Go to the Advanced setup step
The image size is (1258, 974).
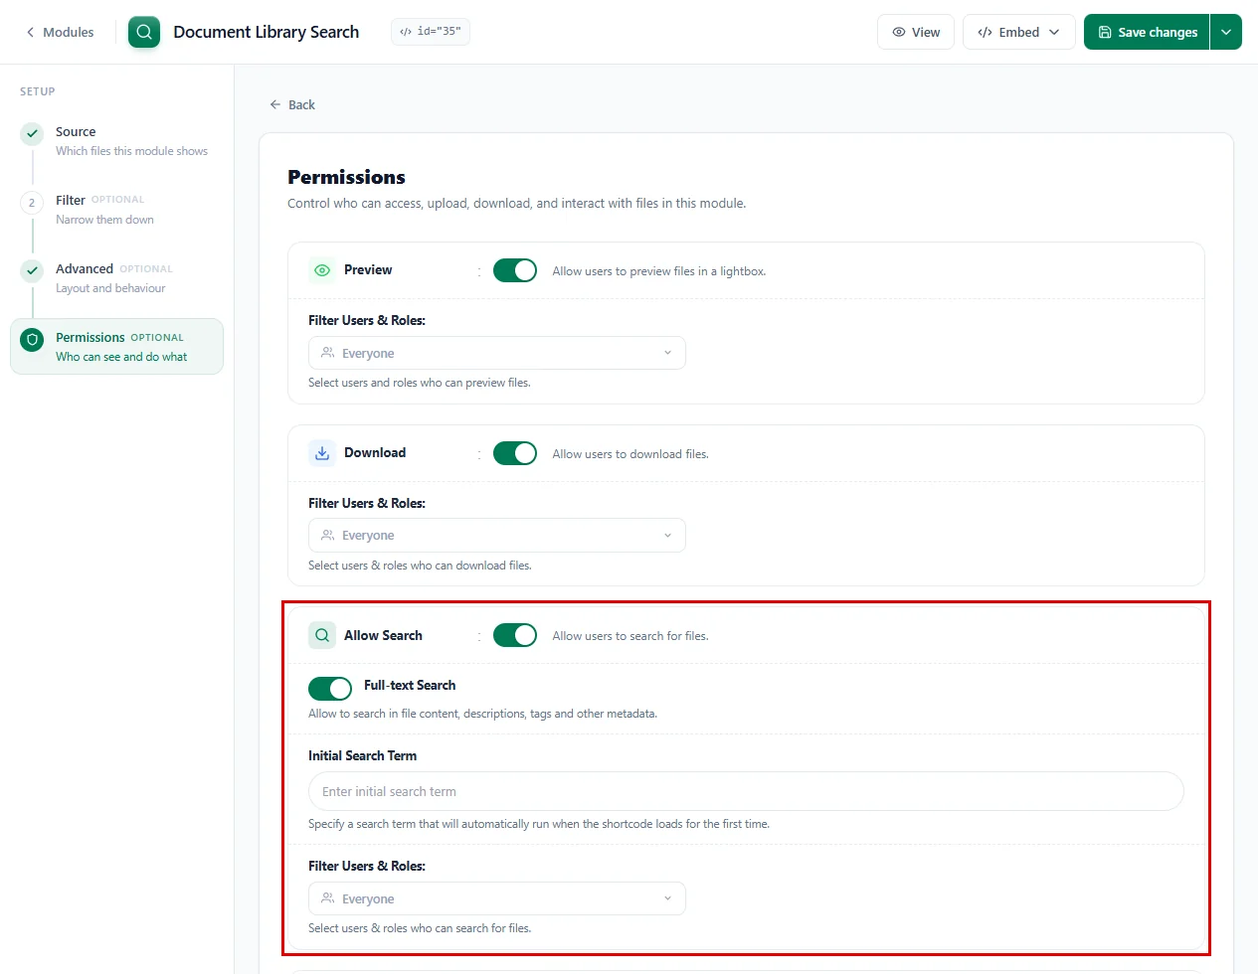click(117, 278)
